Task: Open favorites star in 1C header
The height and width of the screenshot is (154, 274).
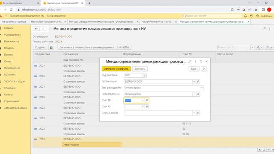Action: tap(257, 16)
